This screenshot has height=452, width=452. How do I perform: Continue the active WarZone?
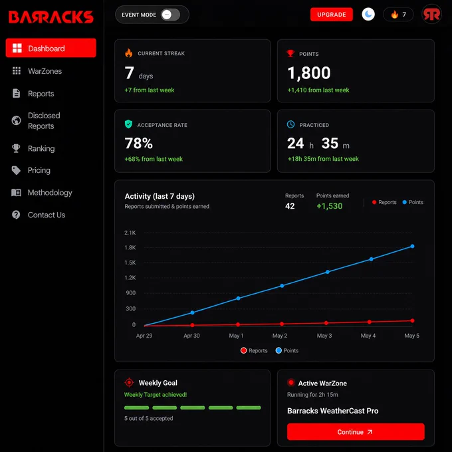coord(356,431)
